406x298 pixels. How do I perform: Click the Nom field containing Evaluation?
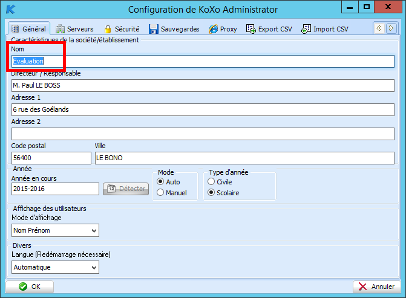point(203,61)
